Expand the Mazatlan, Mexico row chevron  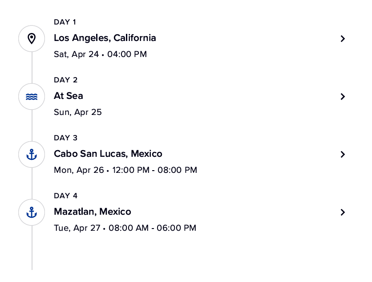pyautogui.click(x=343, y=213)
